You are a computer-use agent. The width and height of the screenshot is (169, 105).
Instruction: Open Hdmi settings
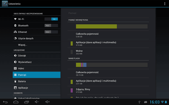[x=37, y=68]
